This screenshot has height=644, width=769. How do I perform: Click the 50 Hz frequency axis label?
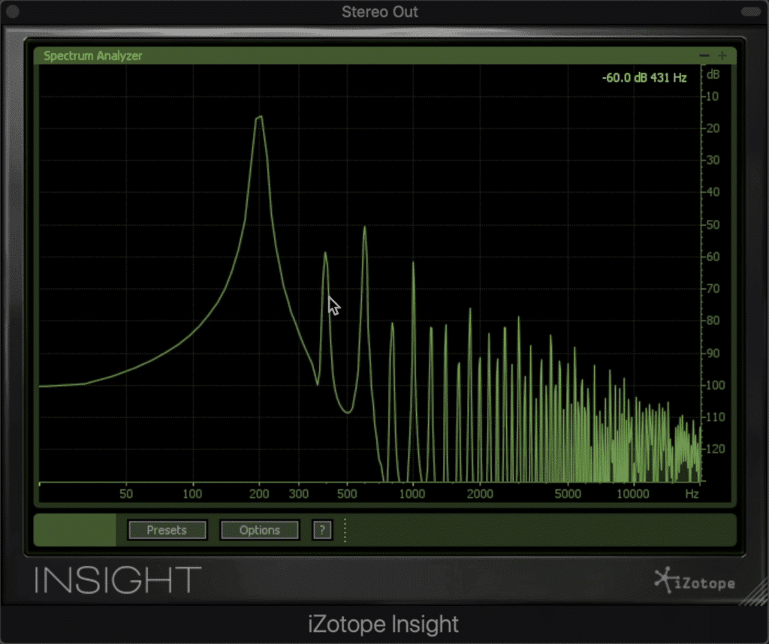coord(126,494)
